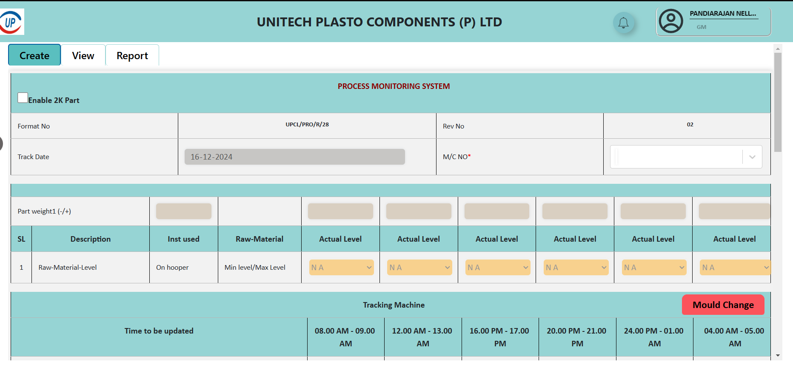Screen dimensions: 793x371
Task: Click the page scroll down arrow
Action: pos(778,355)
